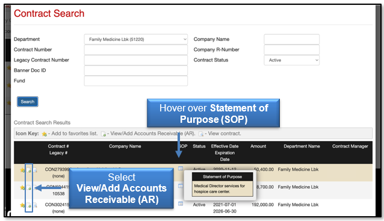
Task: Click effective date 2021-07-01
Action: (x=225, y=205)
